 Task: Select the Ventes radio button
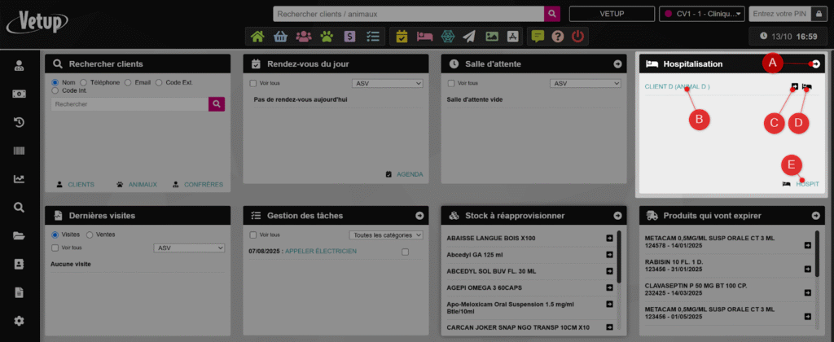[x=90, y=235]
